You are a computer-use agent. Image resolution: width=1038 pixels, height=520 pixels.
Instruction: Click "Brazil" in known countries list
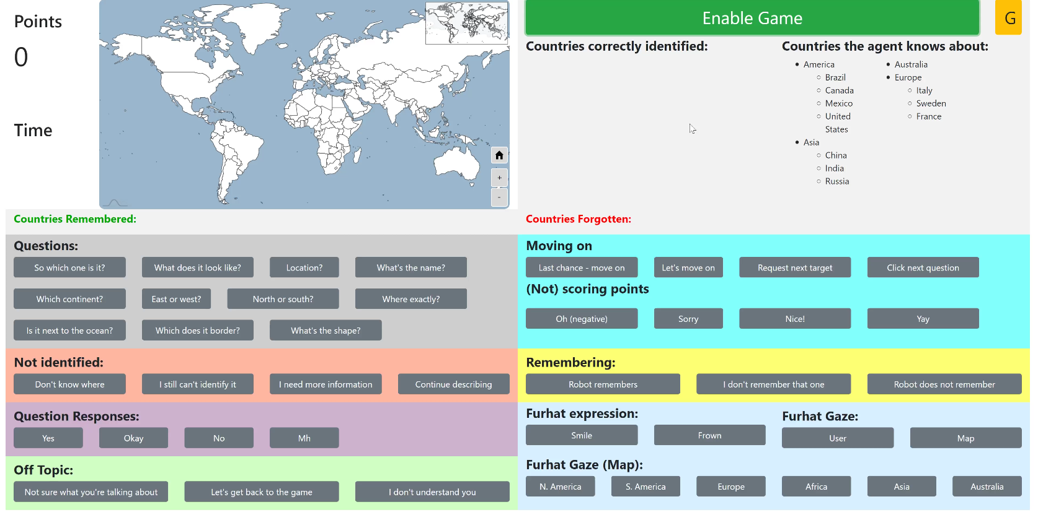pyautogui.click(x=835, y=77)
